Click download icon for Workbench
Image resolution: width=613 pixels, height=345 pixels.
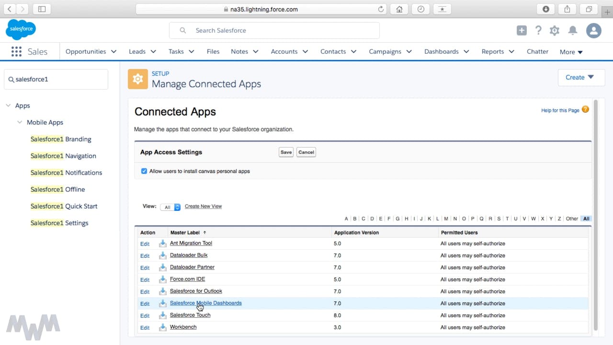pos(162,327)
